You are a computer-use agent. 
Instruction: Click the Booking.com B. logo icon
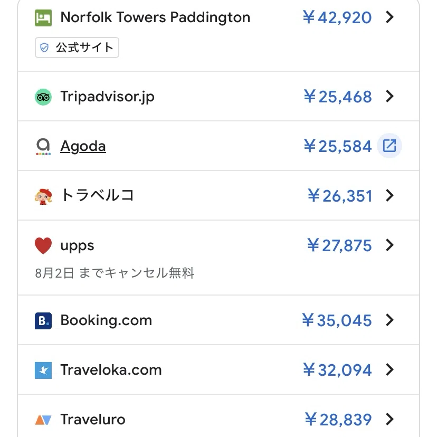(43, 321)
